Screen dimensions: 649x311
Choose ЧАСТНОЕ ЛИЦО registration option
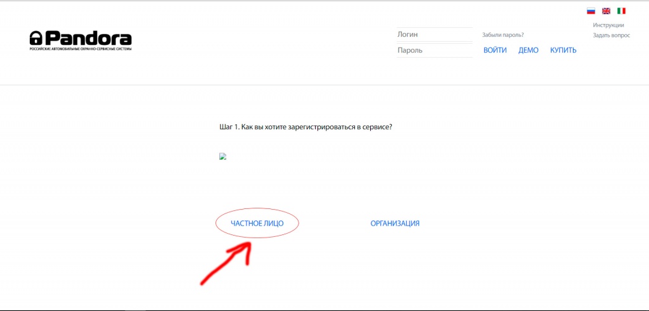tap(257, 224)
